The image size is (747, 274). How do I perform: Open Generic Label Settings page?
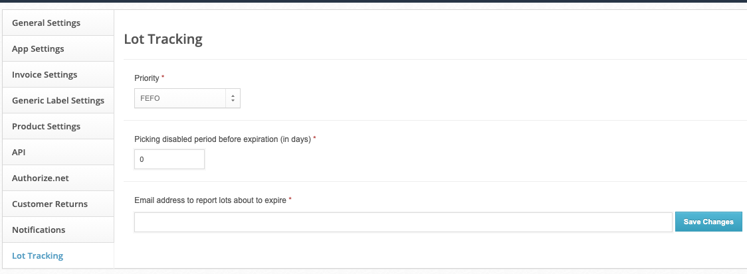click(58, 100)
